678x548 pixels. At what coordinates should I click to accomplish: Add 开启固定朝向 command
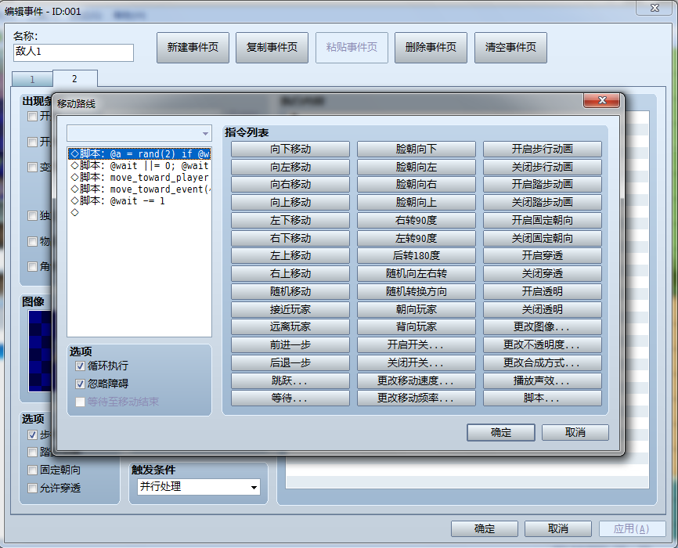543,221
